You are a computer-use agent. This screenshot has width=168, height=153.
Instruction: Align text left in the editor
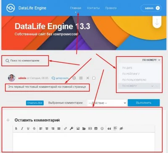pyautogui.click(x=41, y=128)
